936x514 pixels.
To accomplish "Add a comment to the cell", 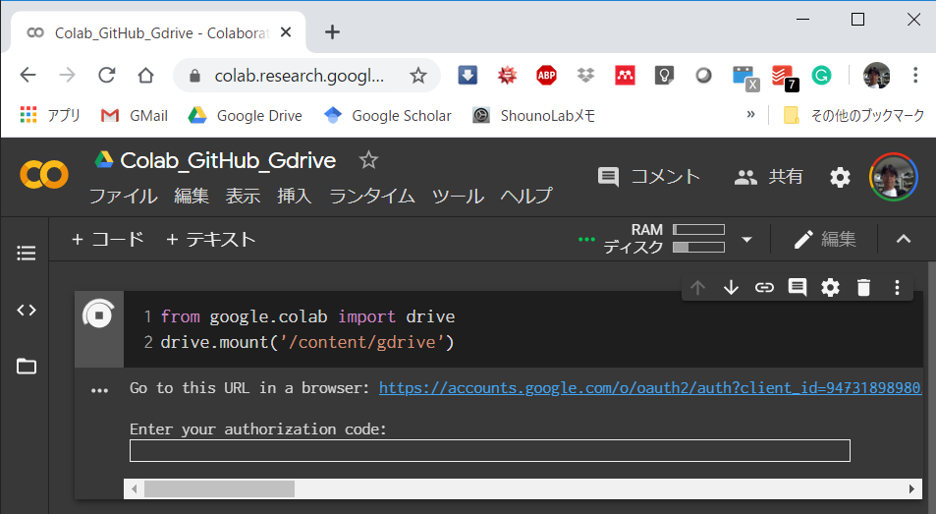I will coord(797,288).
